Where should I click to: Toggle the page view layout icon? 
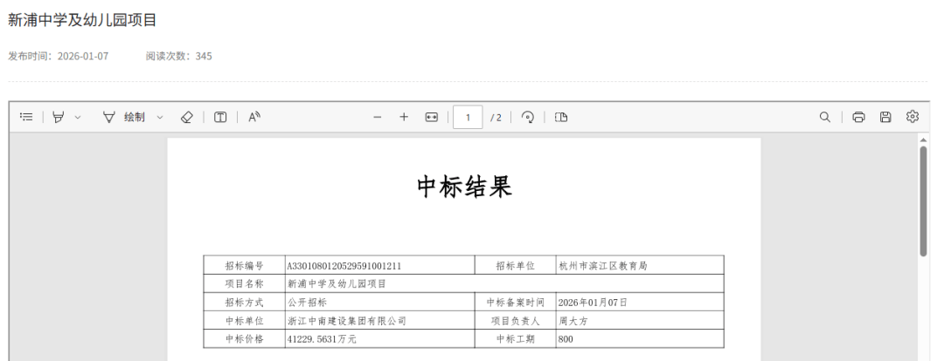(561, 117)
